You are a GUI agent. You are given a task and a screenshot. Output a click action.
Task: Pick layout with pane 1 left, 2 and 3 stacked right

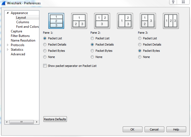pyautogui.click(x=125, y=21)
